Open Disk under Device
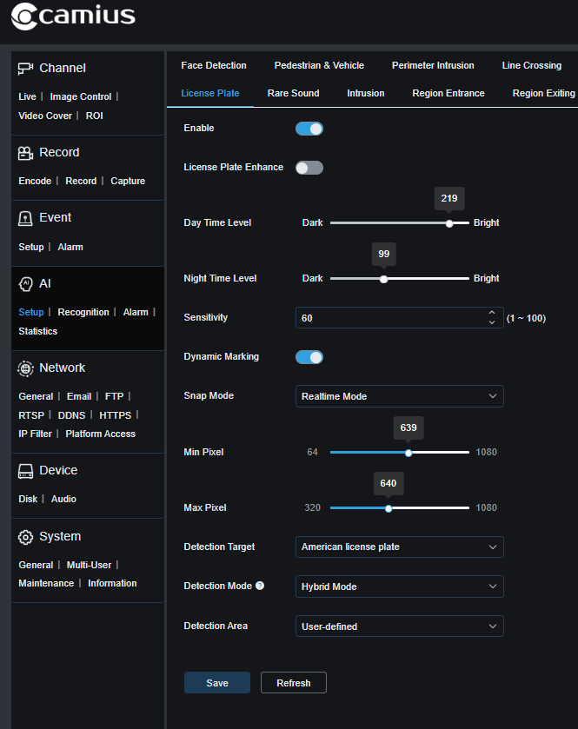This screenshot has width=578, height=729. pyautogui.click(x=28, y=499)
